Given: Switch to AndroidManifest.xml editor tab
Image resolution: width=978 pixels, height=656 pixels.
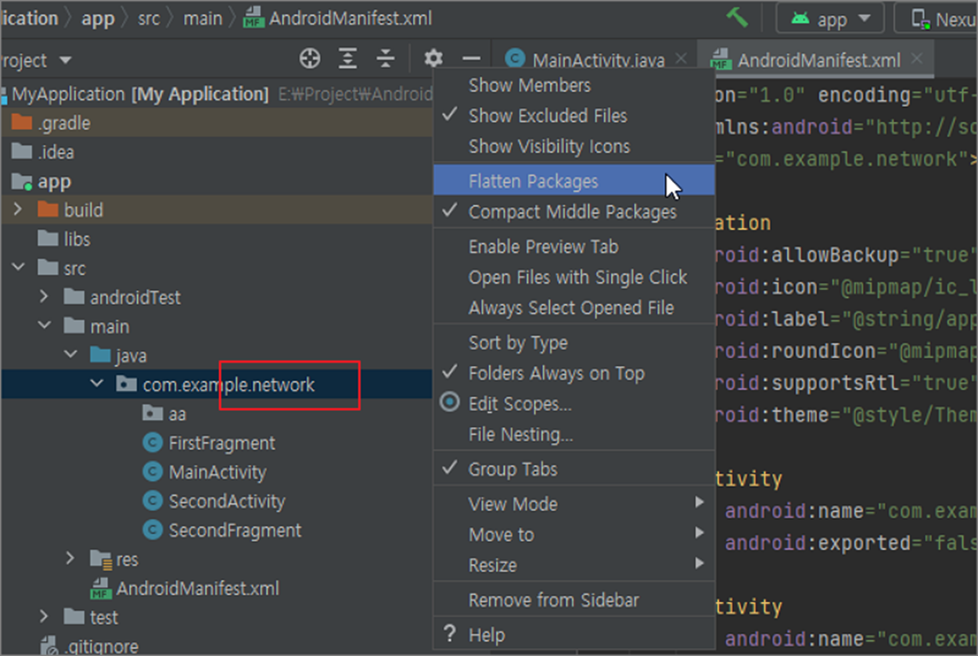Looking at the screenshot, I should click(817, 60).
